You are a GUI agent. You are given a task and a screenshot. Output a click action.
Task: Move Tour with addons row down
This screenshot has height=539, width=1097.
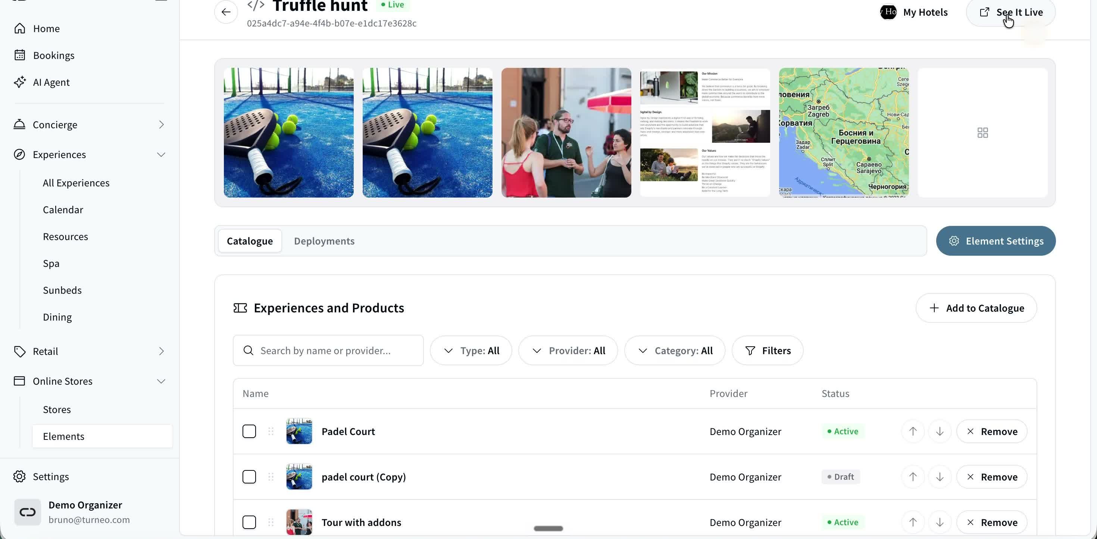pos(940,522)
